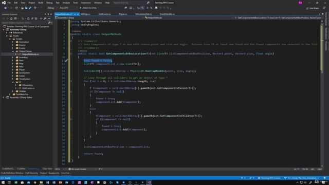Open the Any CPU platform dropdown

68,8
